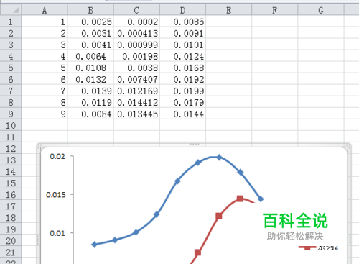
Task: Click cell containing 0.007407
Action: tap(136, 79)
